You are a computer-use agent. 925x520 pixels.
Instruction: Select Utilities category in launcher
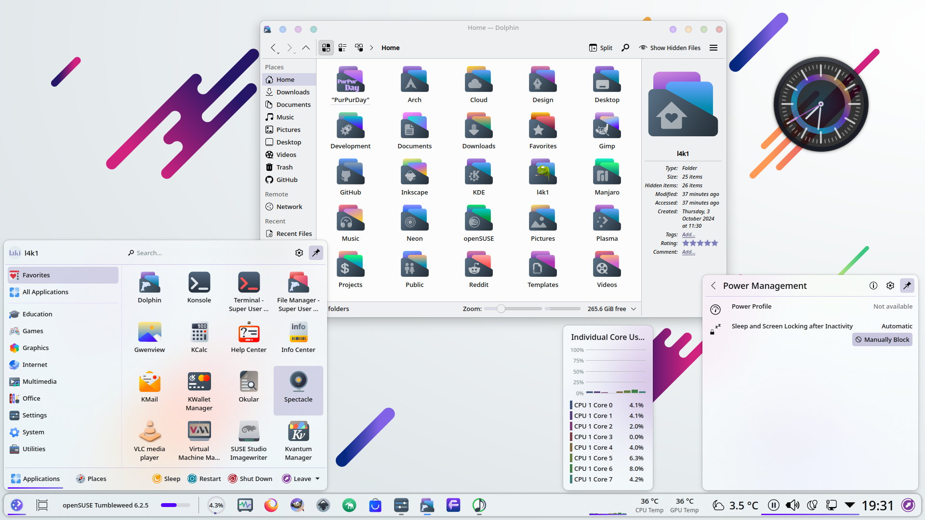63,449
